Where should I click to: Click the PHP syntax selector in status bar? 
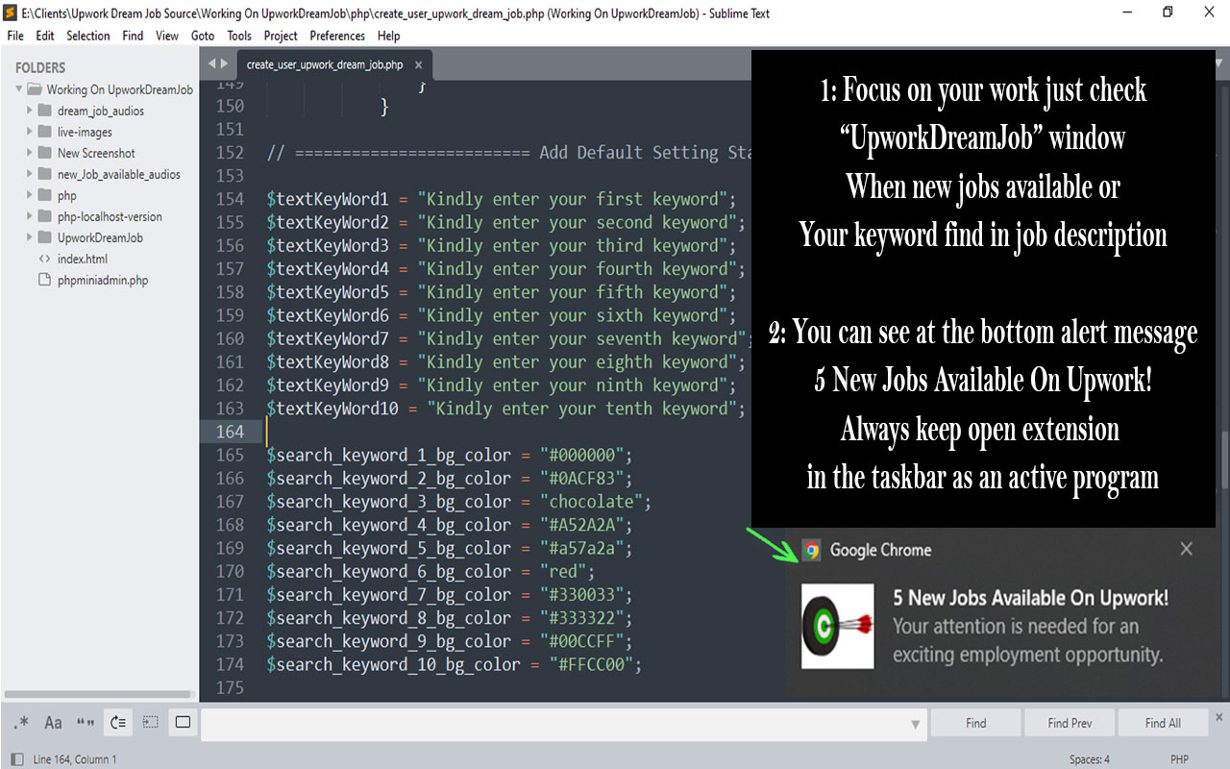pyautogui.click(x=1179, y=759)
